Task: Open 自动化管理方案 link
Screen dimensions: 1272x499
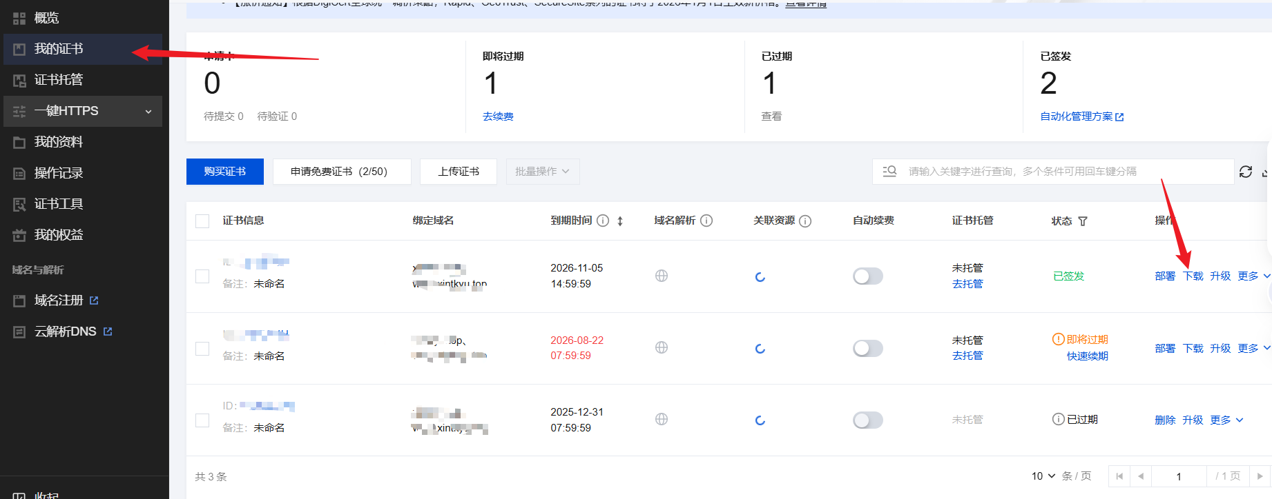Action: pyautogui.click(x=1082, y=116)
